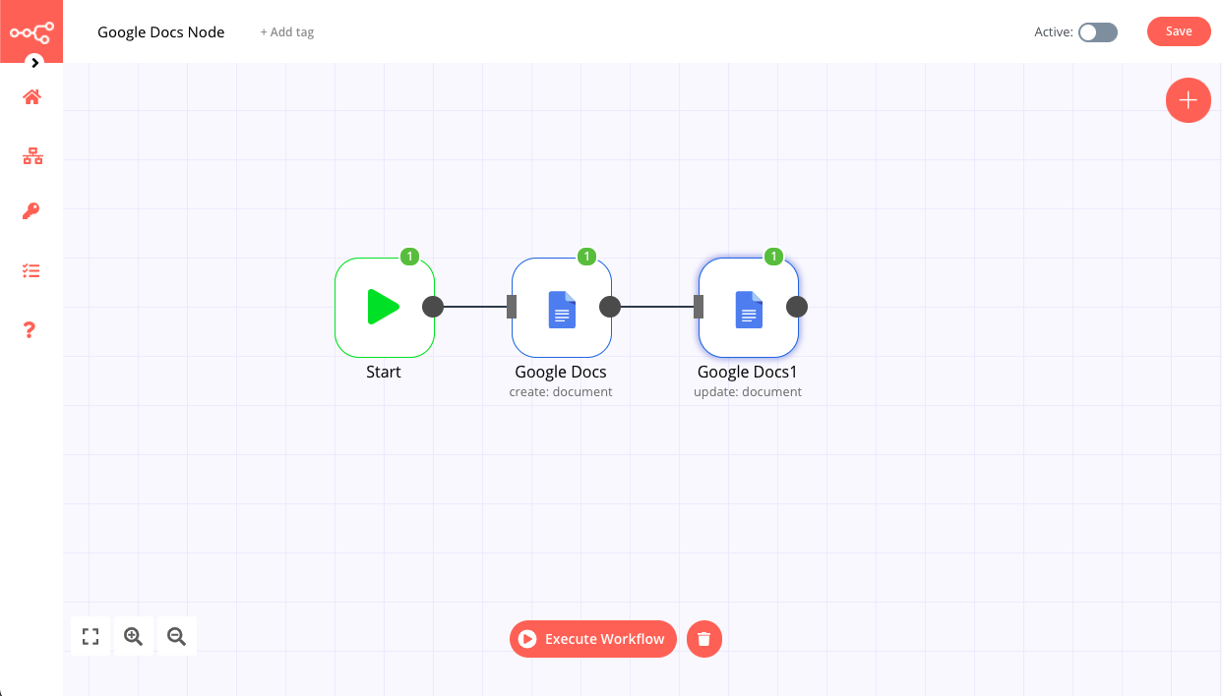Open the Help question mark icon
The width and height of the screenshot is (1222, 696).
pos(31,329)
